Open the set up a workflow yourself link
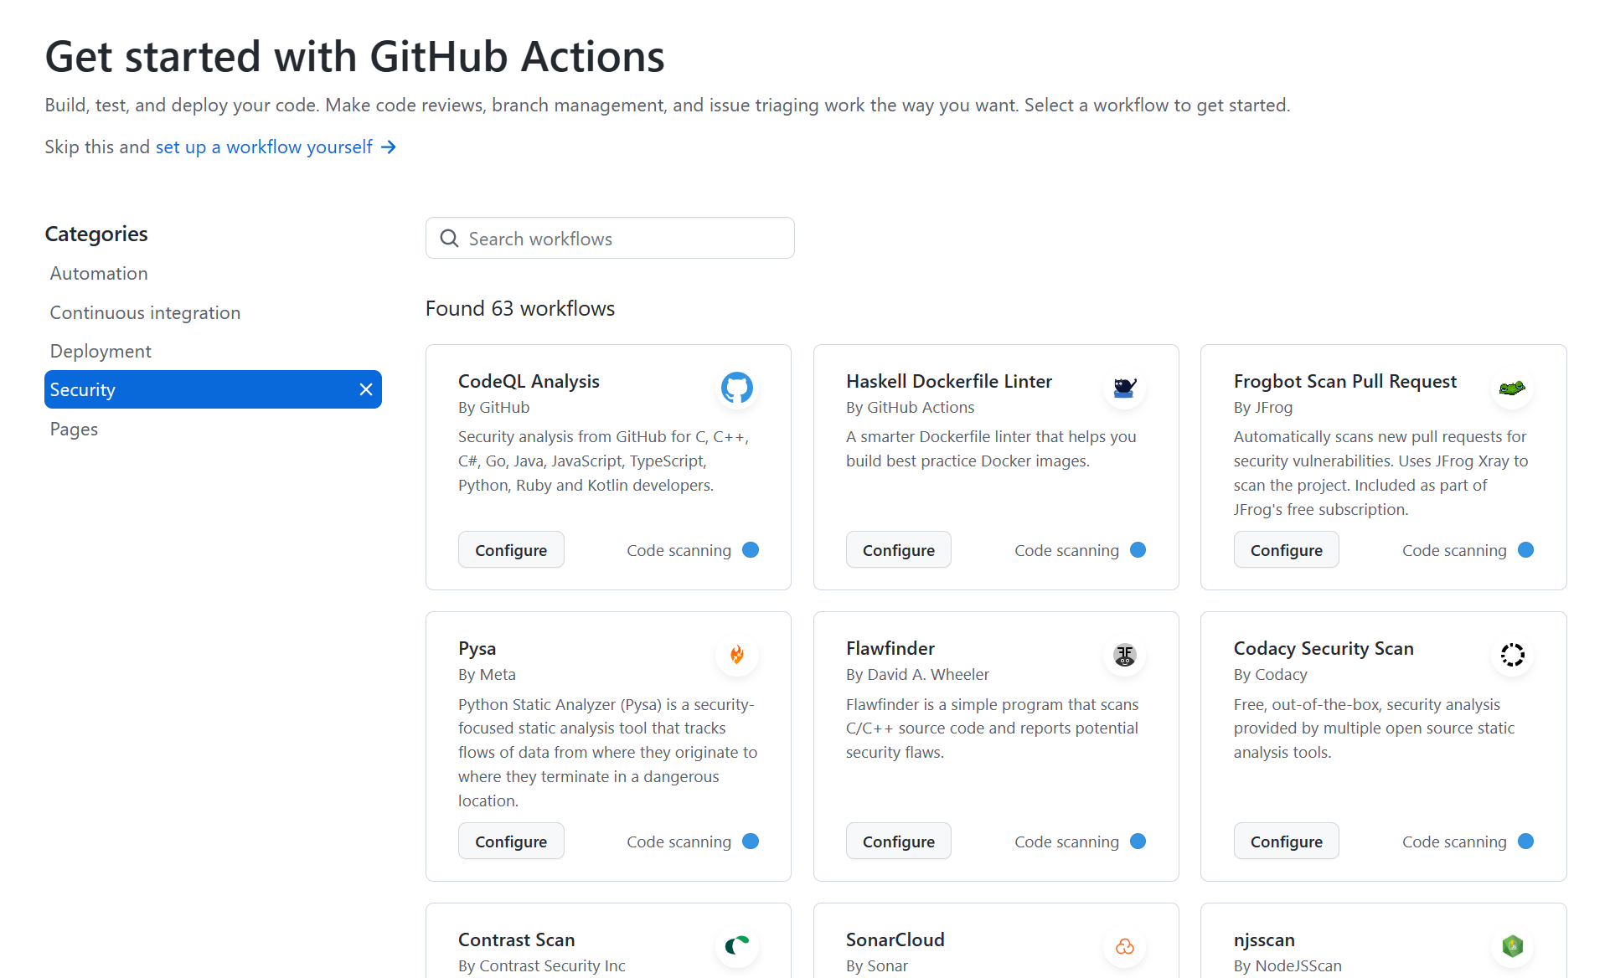 (263, 147)
